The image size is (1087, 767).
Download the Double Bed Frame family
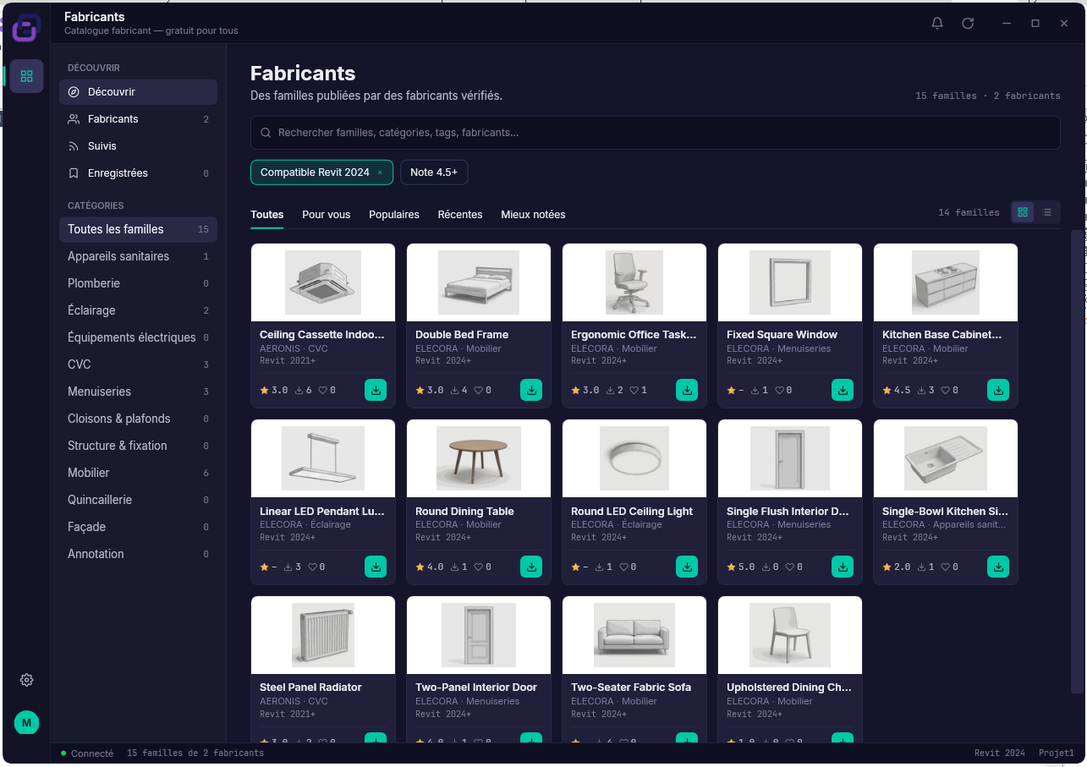[531, 390]
